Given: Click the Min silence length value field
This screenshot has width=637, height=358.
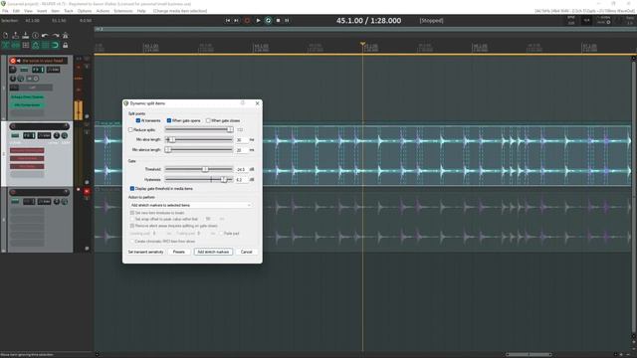Looking at the screenshot, I should click(242, 150).
